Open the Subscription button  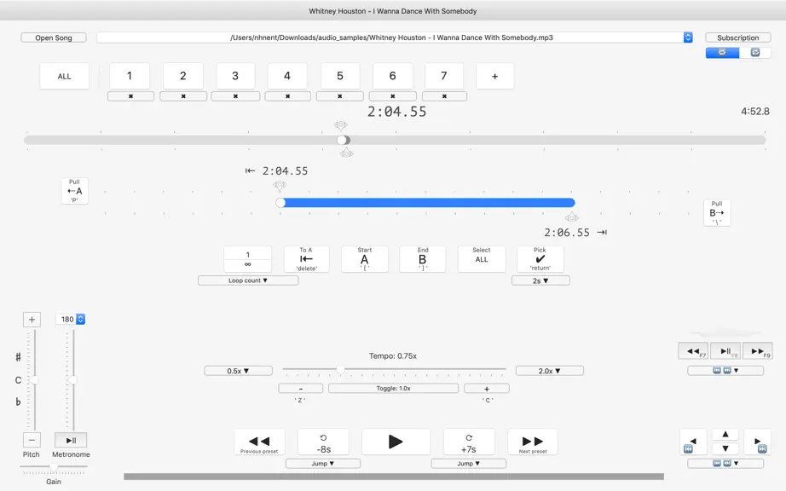738,38
